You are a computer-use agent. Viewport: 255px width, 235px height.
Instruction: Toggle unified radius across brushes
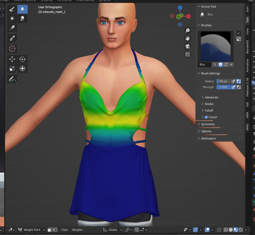point(238,81)
